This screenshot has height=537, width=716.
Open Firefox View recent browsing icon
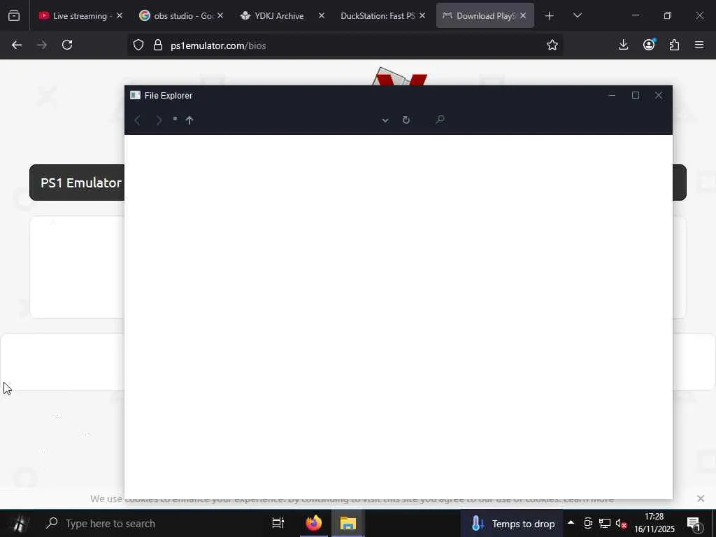[x=14, y=16]
